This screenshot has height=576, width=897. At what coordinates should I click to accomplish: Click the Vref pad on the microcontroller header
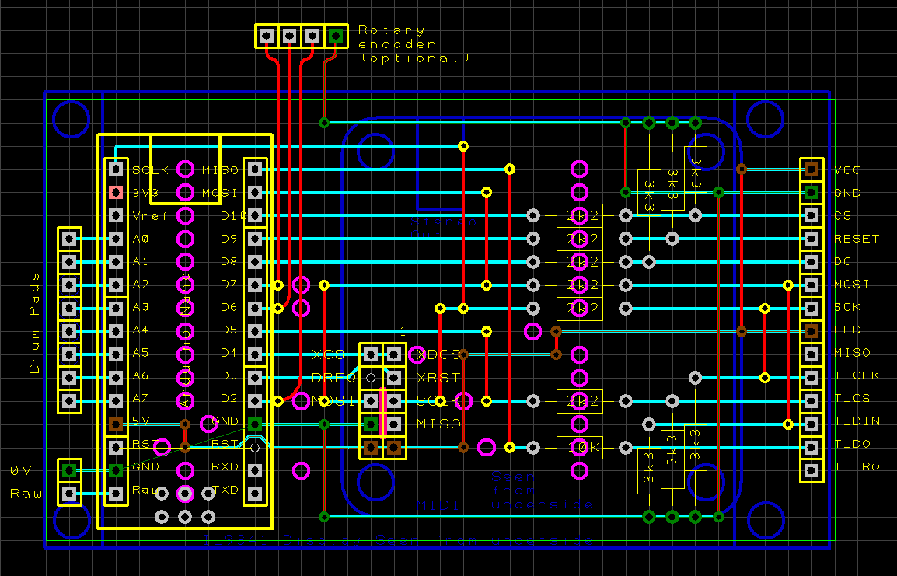[x=115, y=215]
